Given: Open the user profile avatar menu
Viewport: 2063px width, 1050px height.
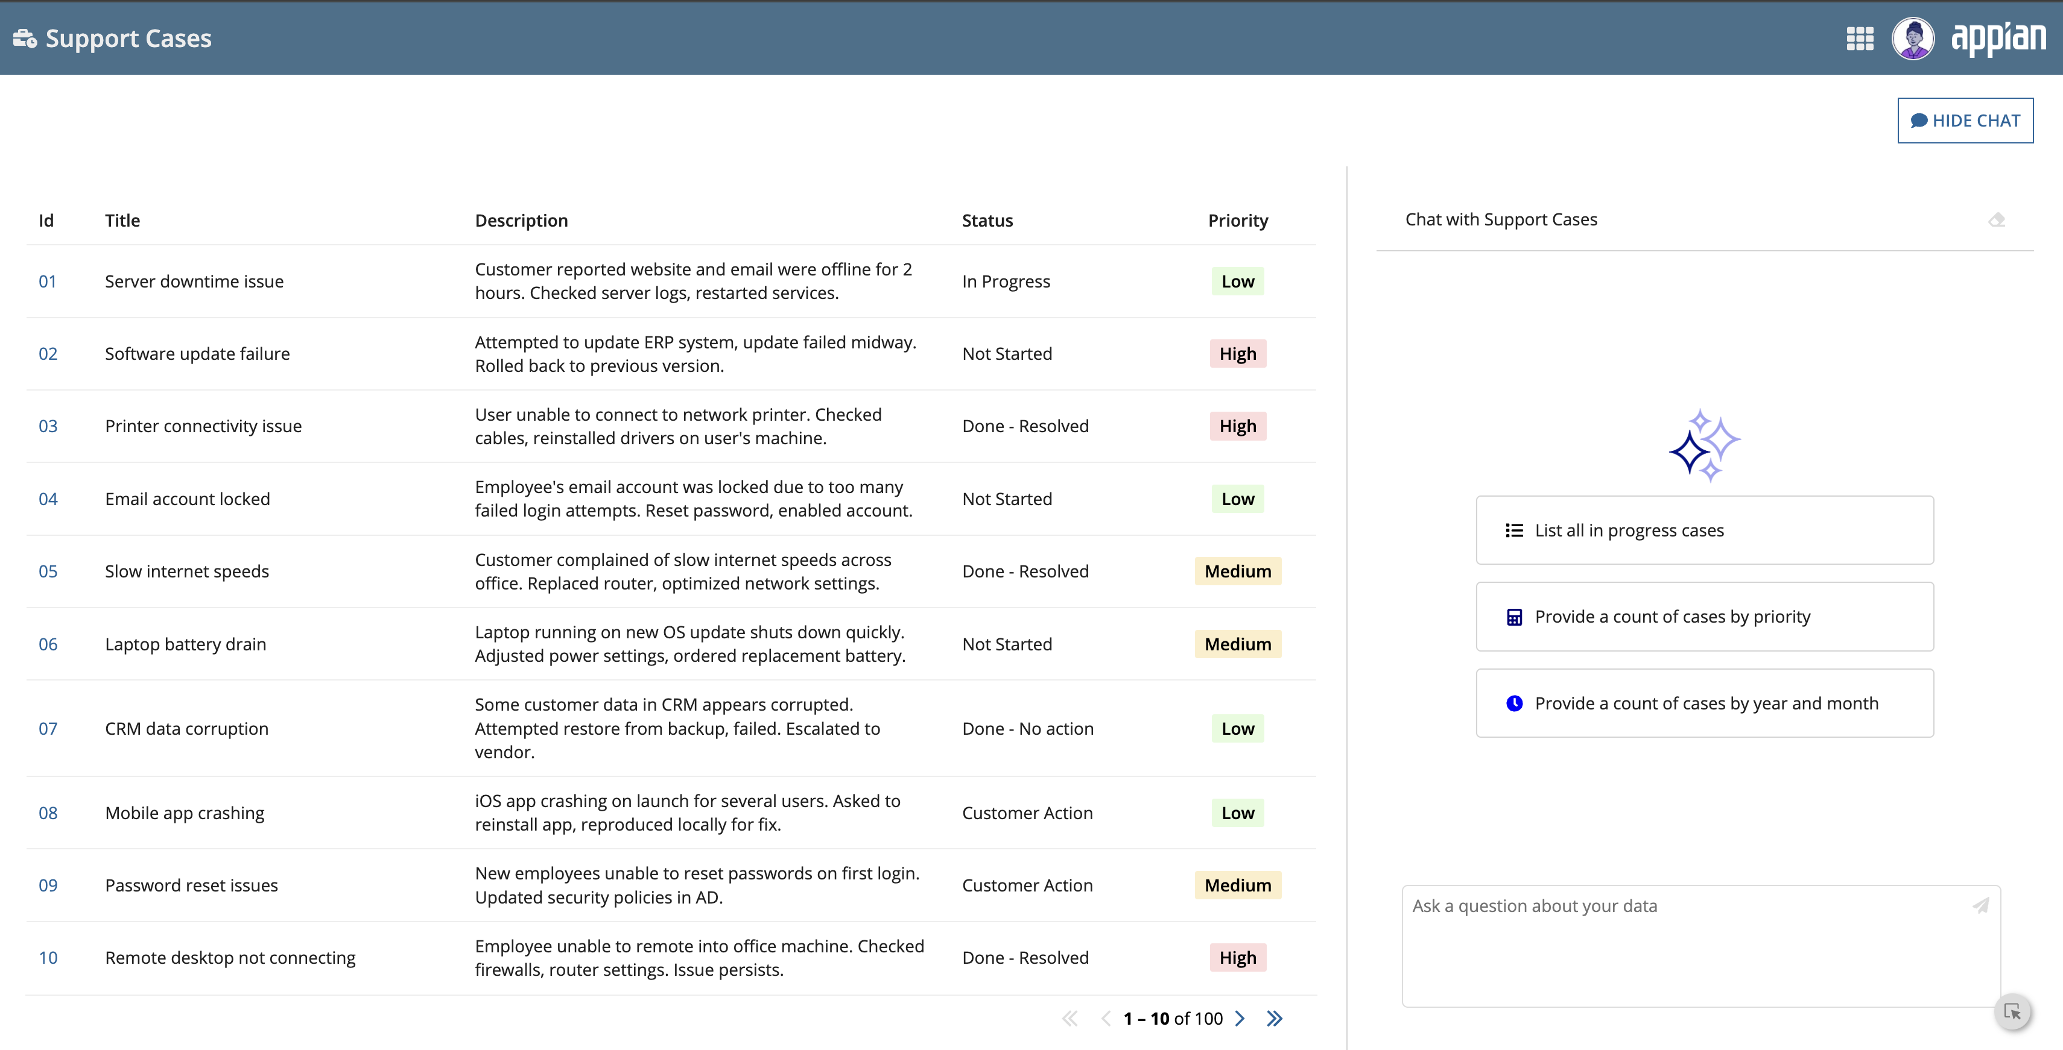Looking at the screenshot, I should [x=1913, y=39].
